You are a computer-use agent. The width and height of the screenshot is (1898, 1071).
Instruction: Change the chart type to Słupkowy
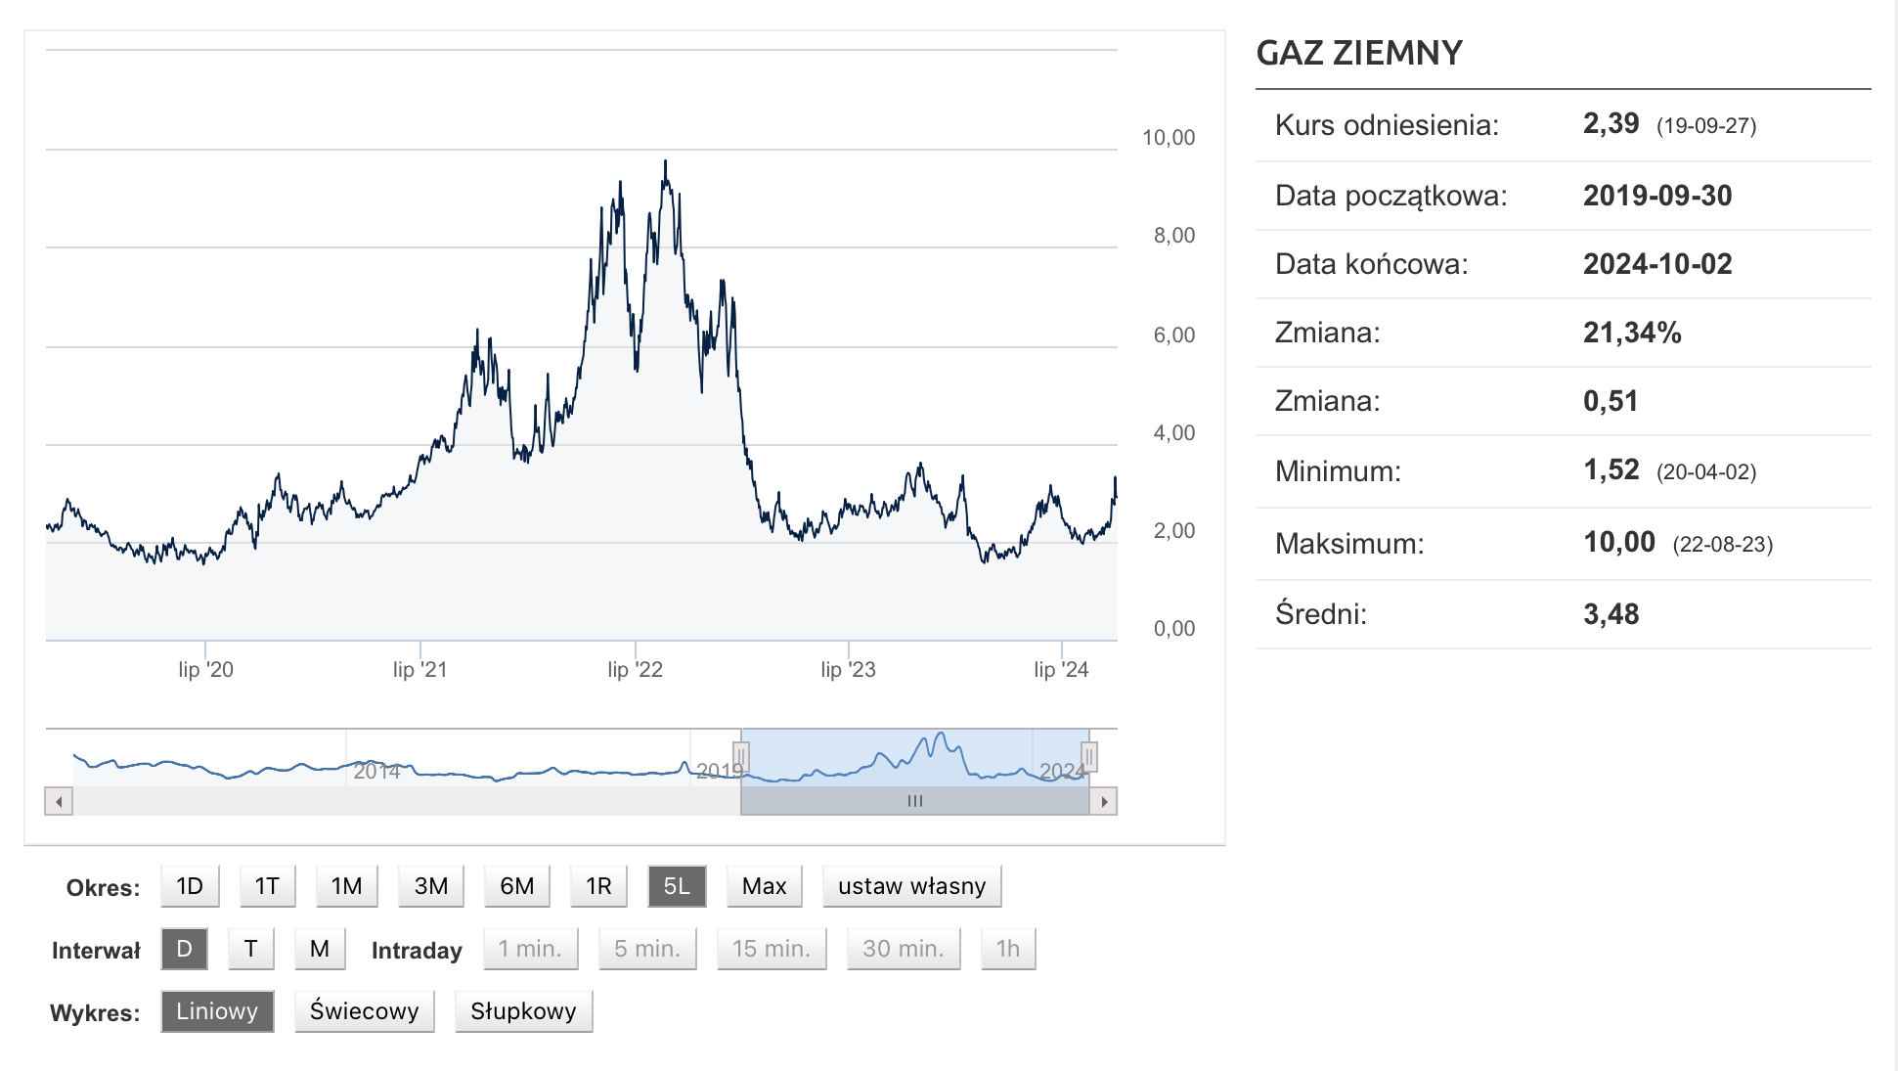[x=523, y=1011]
